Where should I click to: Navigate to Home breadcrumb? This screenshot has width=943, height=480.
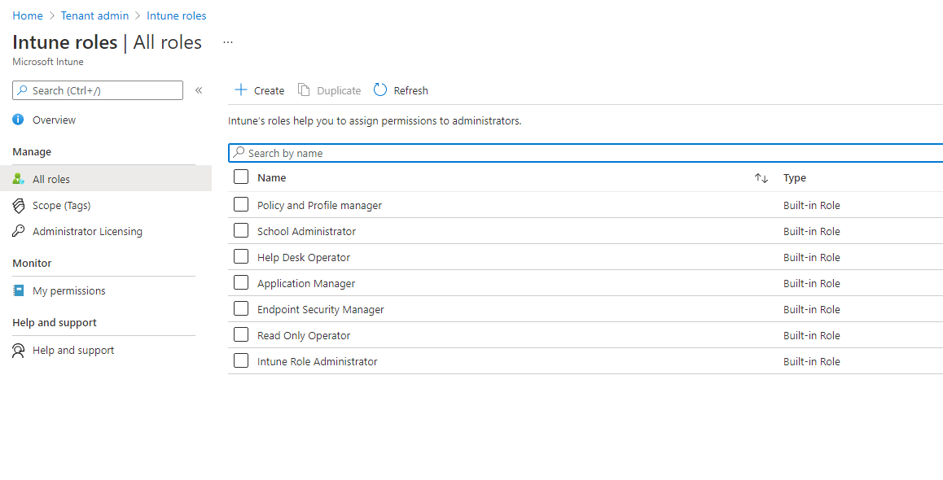coord(28,15)
